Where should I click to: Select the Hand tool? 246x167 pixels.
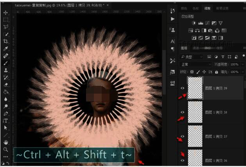(x=5, y=142)
